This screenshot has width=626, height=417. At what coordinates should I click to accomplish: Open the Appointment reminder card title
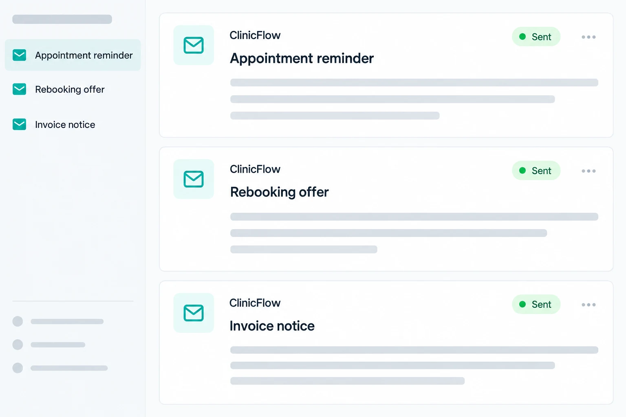[302, 58]
